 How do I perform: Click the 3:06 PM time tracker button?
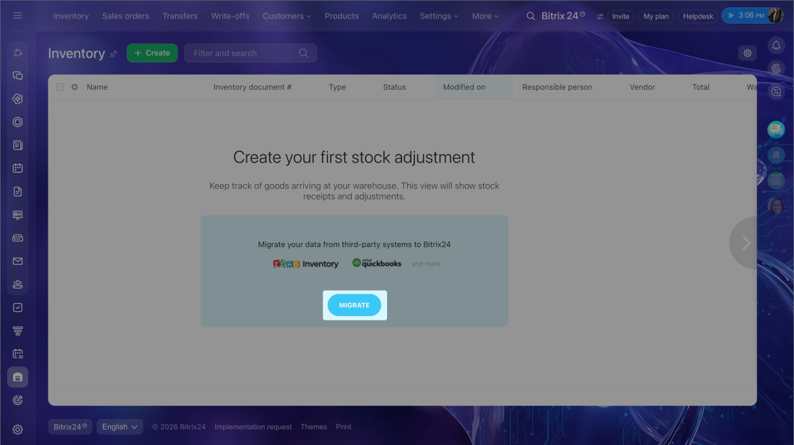point(746,15)
